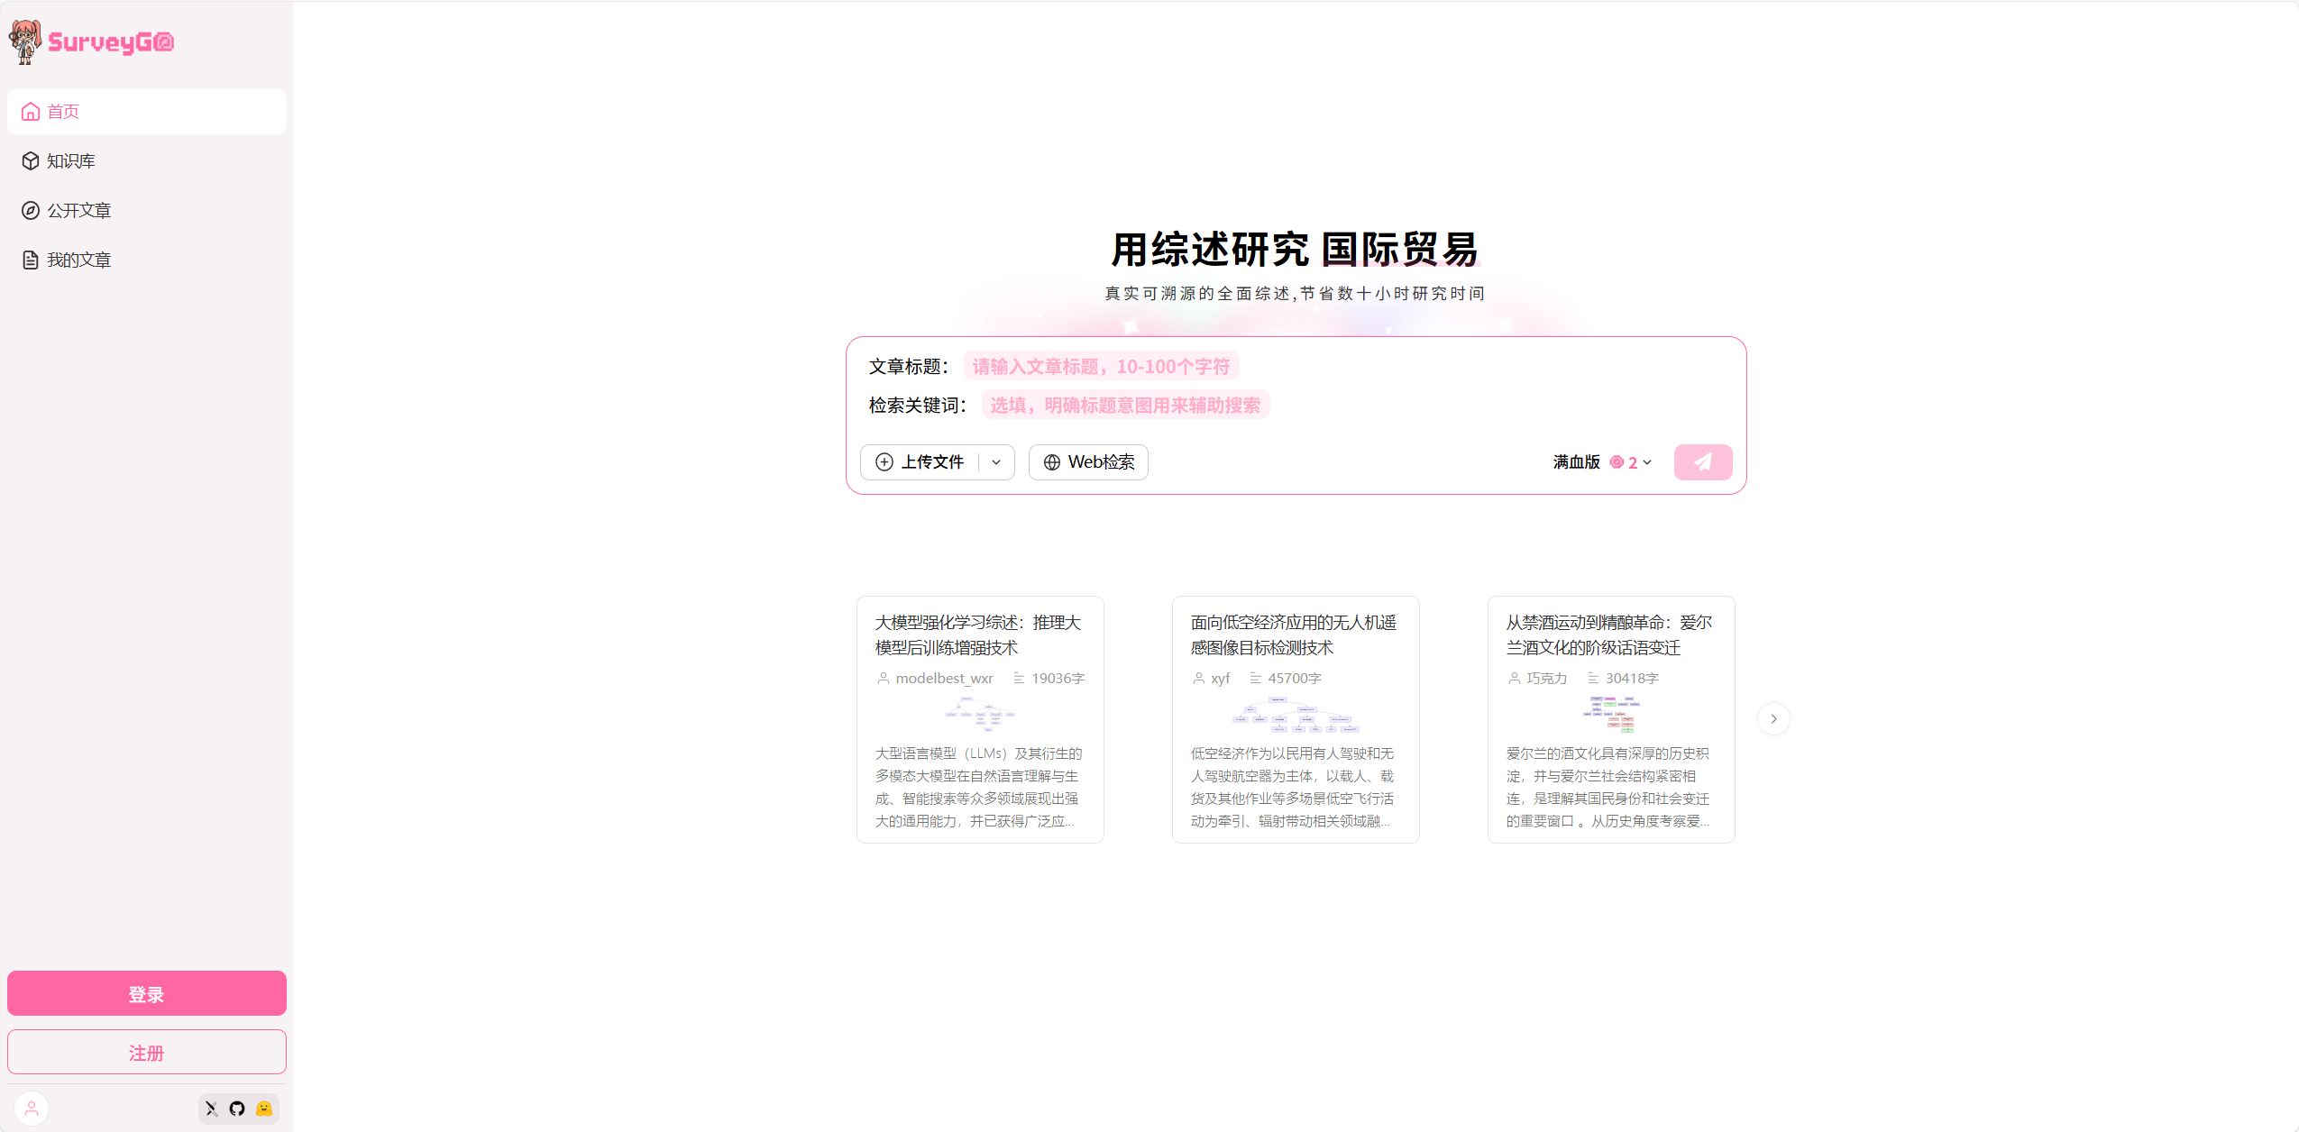The width and height of the screenshot is (2299, 1132).
Task: Go to 公开文章 public articles
Action: point(147,210)
